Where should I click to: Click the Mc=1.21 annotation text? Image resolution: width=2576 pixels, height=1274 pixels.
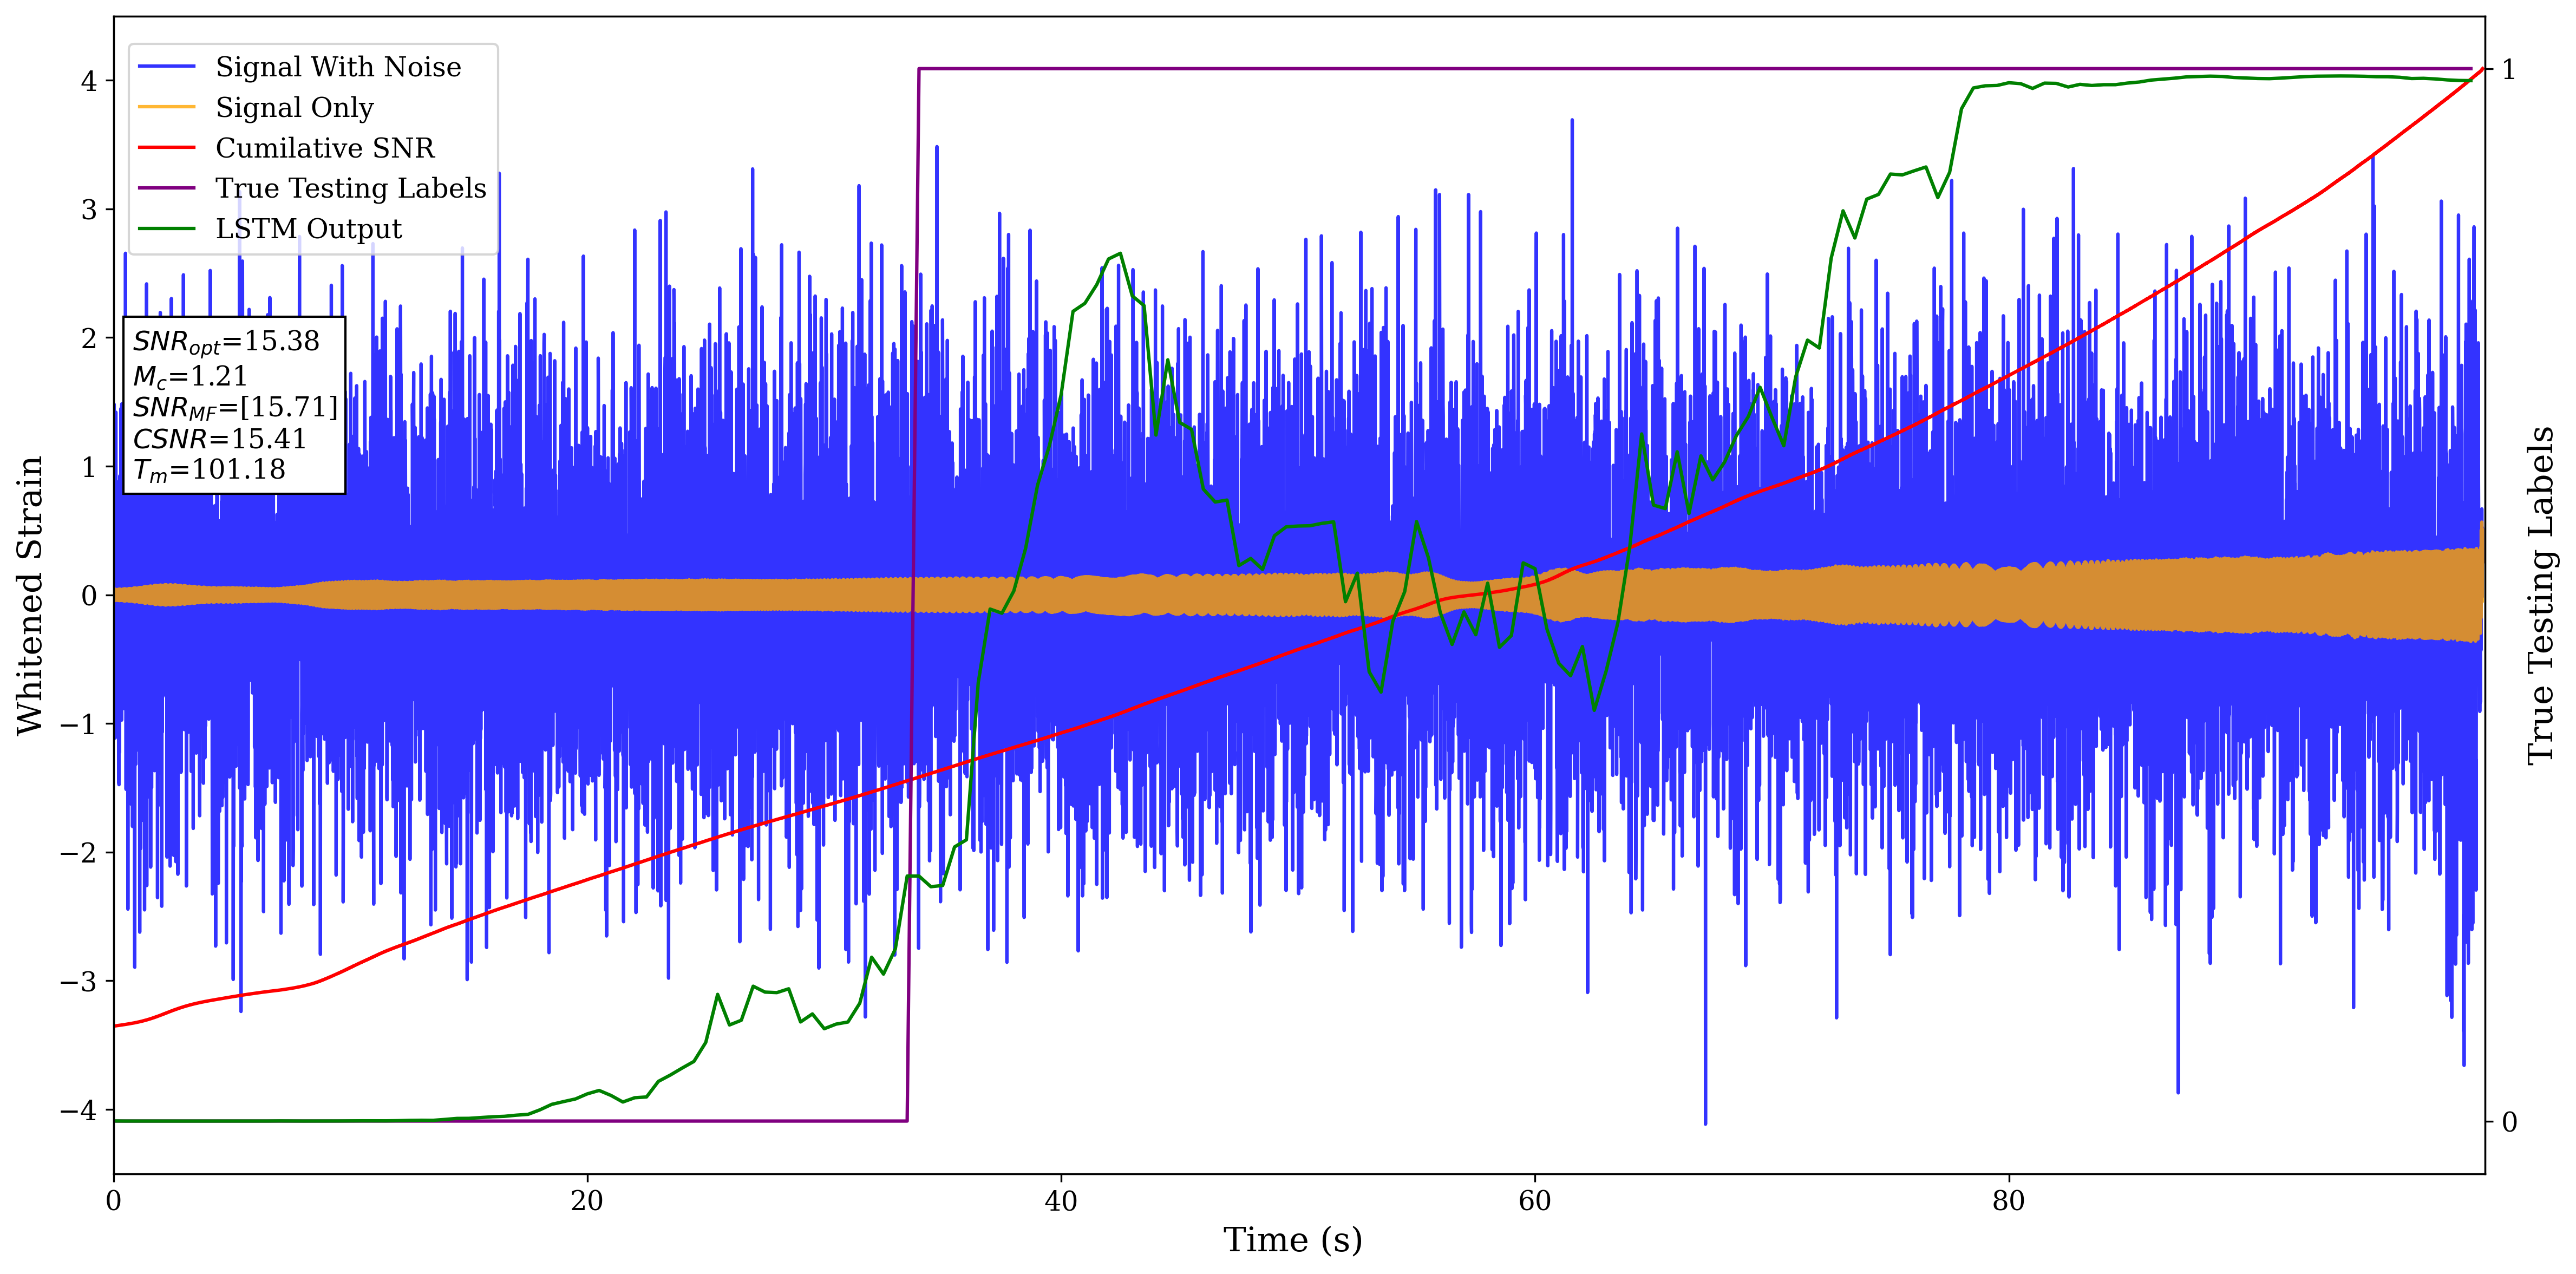tap(190, 376)
